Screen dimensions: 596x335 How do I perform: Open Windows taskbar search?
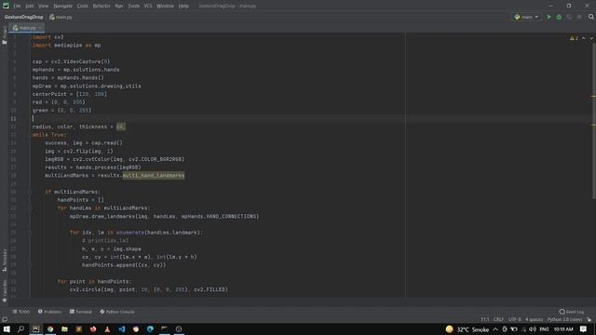[20, 328]
